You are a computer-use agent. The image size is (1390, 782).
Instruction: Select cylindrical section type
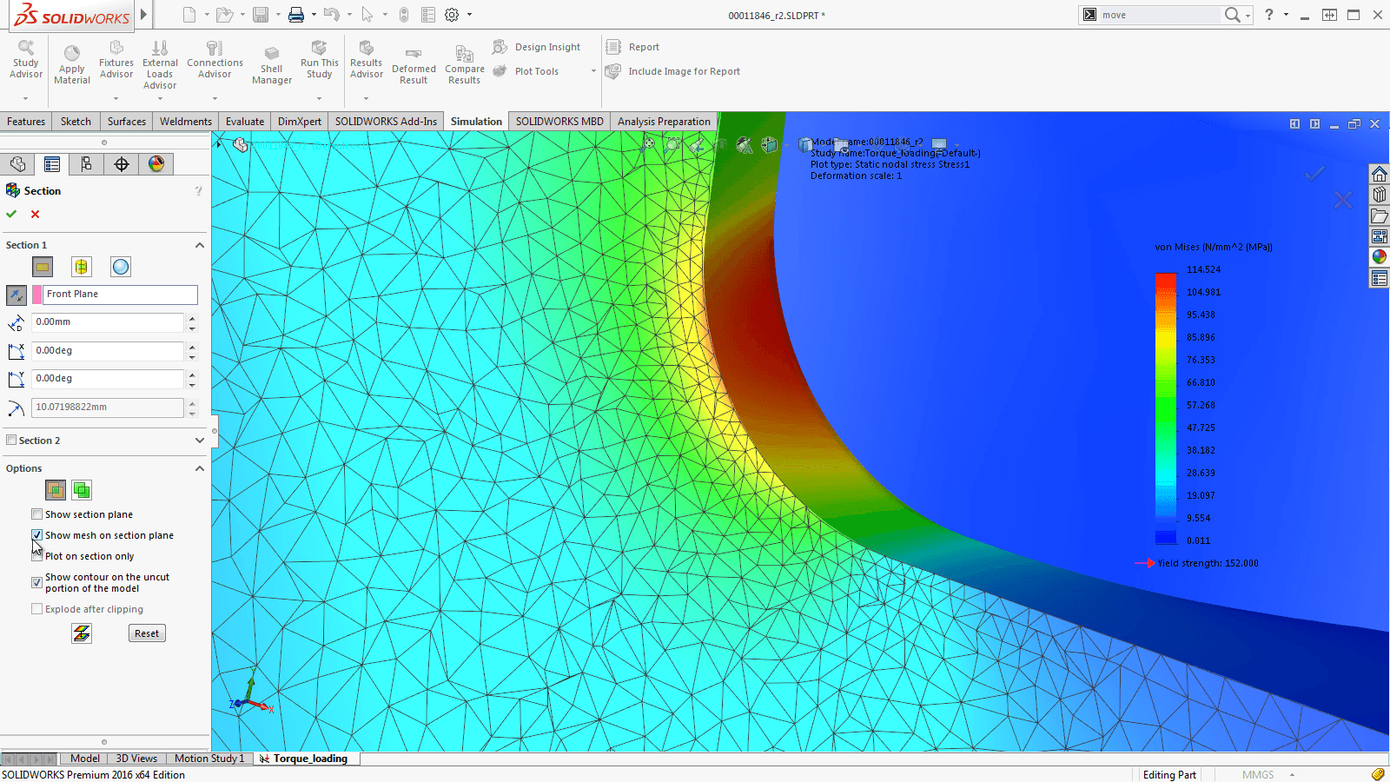[82, 267]
